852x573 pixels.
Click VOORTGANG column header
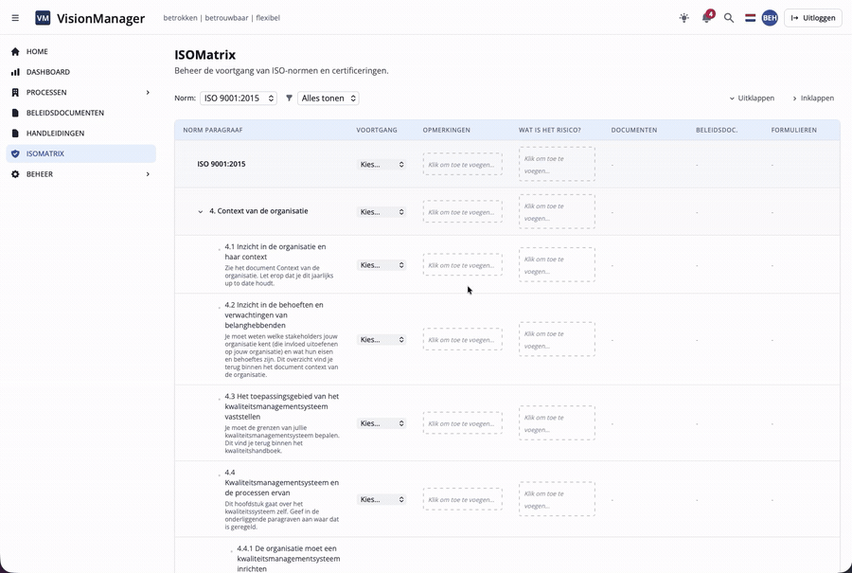point(377,131)
